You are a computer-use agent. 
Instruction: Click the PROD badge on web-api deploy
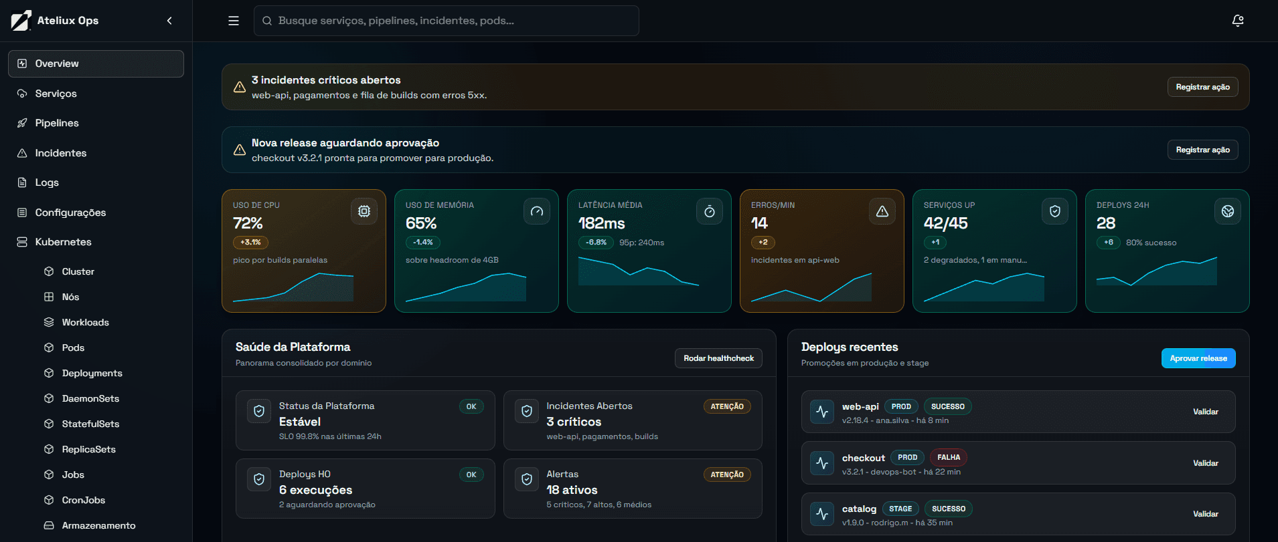tap(901, 406)
